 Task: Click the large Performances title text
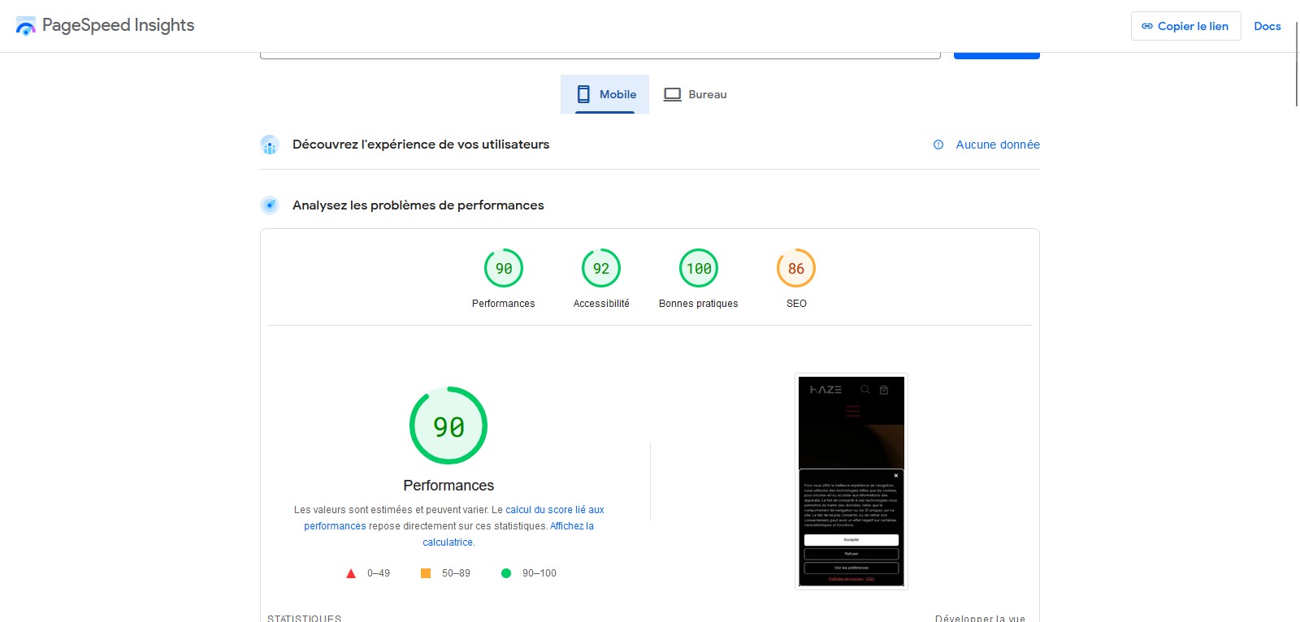[448, 486]
